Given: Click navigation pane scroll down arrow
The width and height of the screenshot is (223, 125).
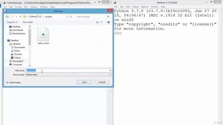Looking at the screenshot, I should pyautogui.click(x=30, y=66).
